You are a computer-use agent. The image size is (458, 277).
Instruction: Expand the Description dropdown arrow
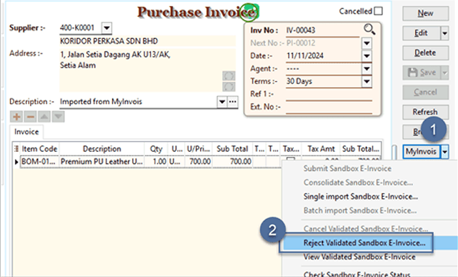point(222,102)
